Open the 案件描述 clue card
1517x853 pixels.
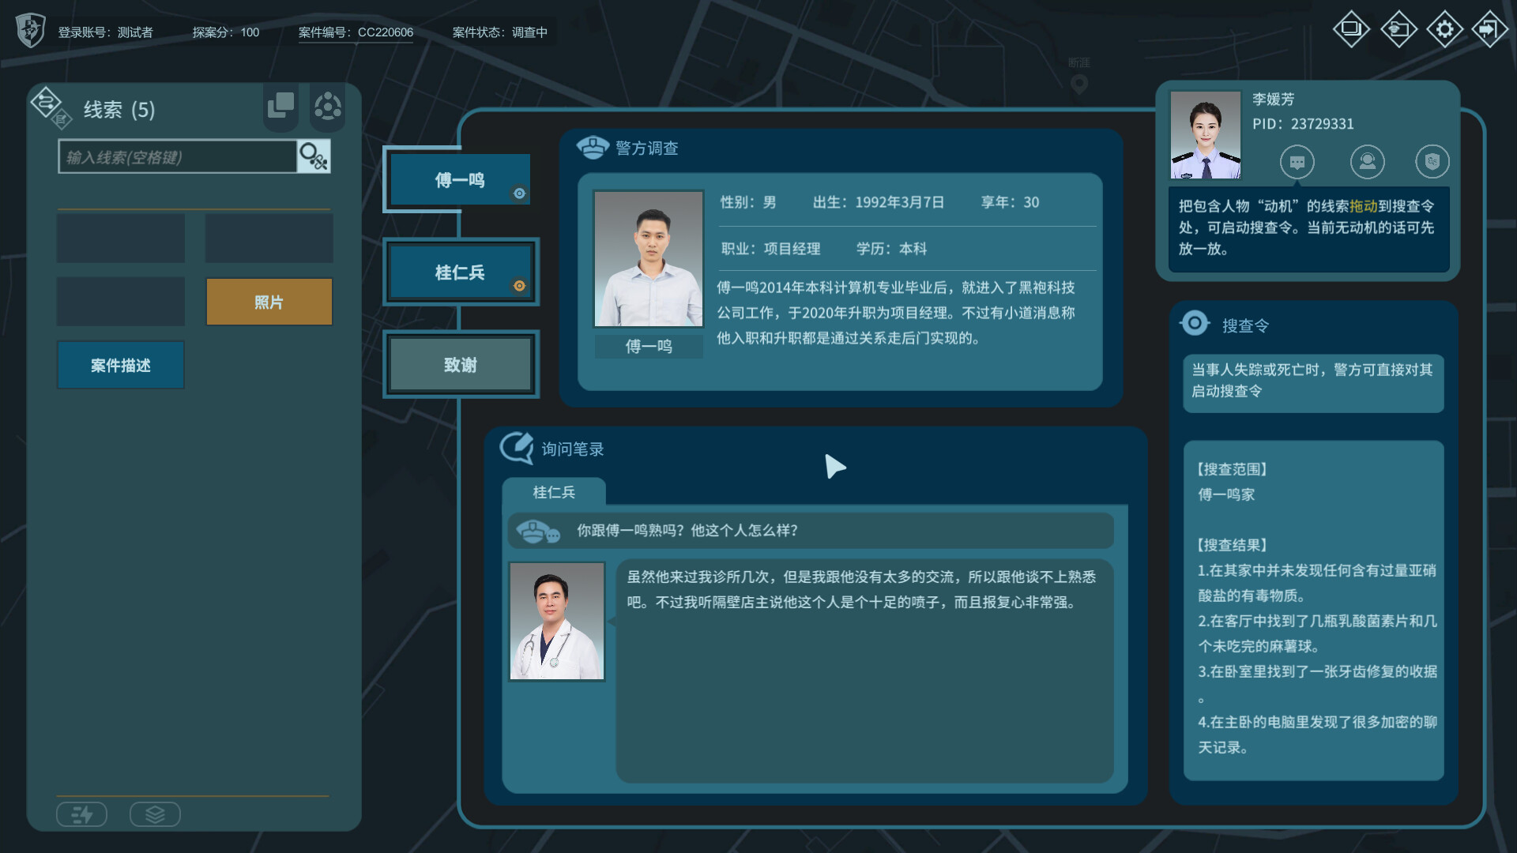pyautogui.click(x=120, y=365)
